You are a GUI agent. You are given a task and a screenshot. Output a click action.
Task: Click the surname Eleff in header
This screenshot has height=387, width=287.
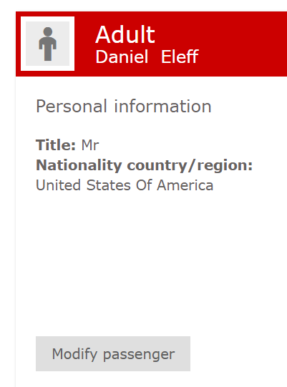[180, 57]
